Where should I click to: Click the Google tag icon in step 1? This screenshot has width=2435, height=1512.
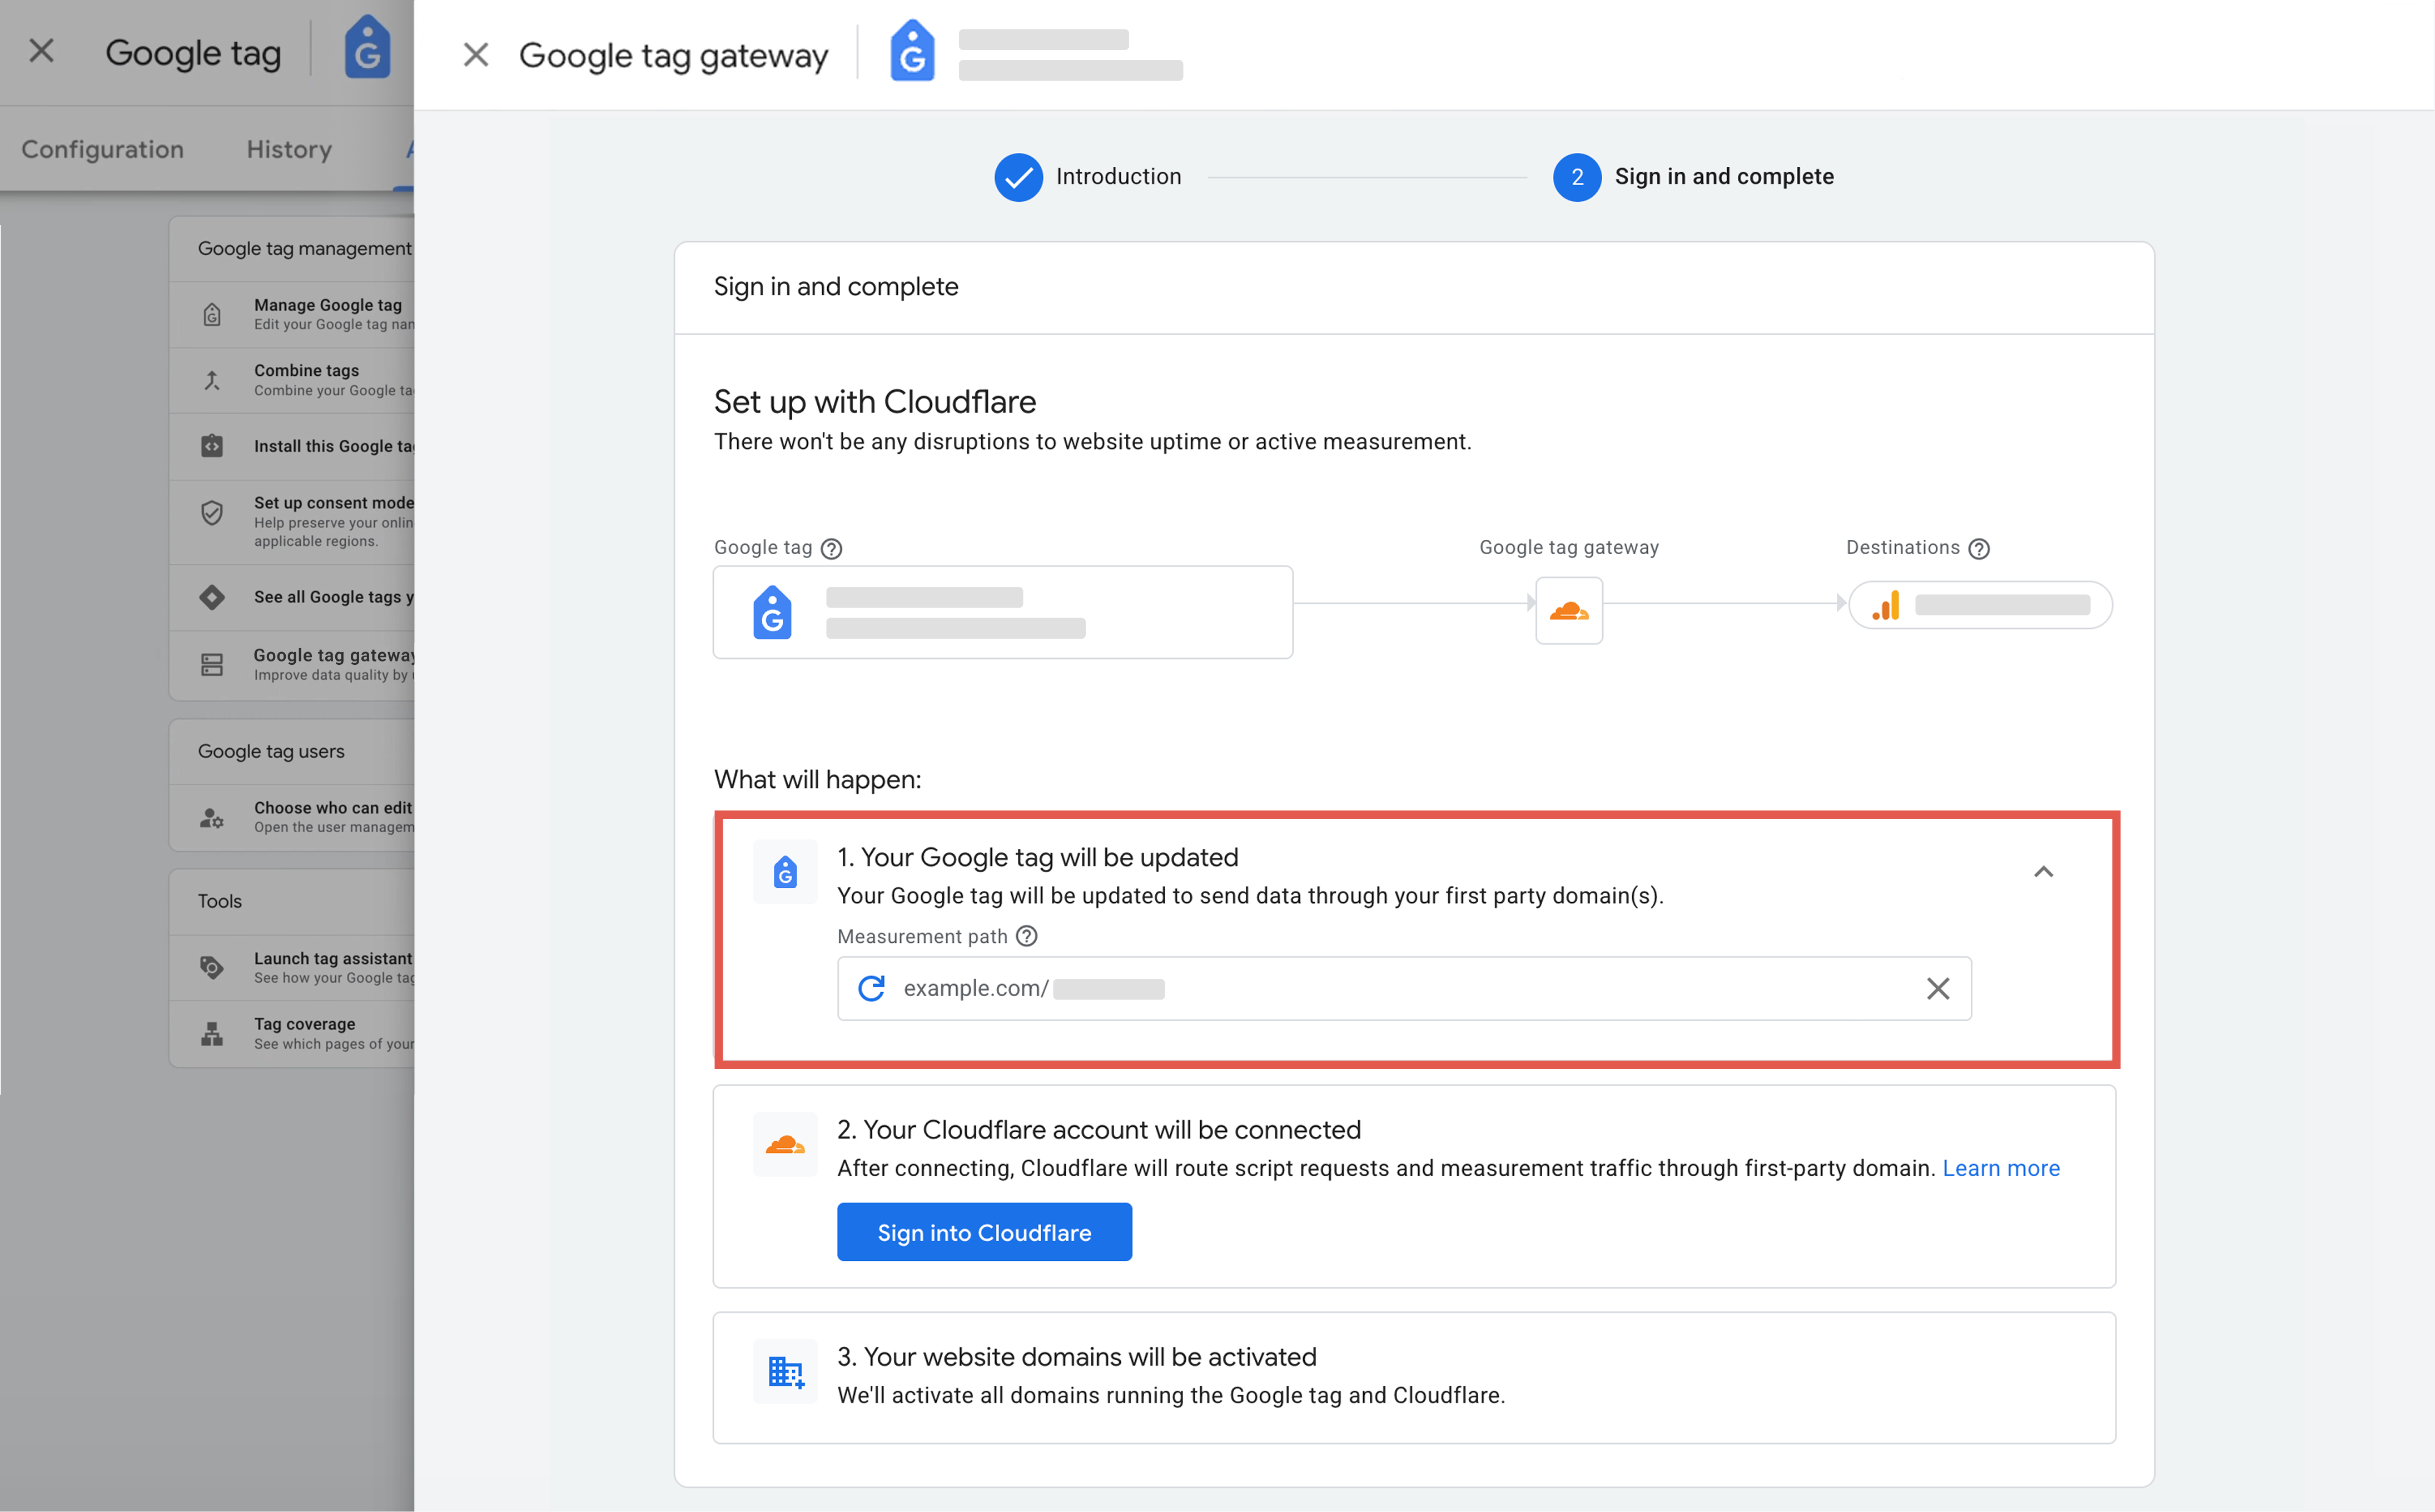click(x=785, y=872)
